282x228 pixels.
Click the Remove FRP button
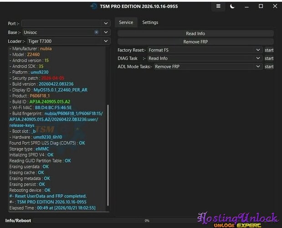click(x=195, y=42)
